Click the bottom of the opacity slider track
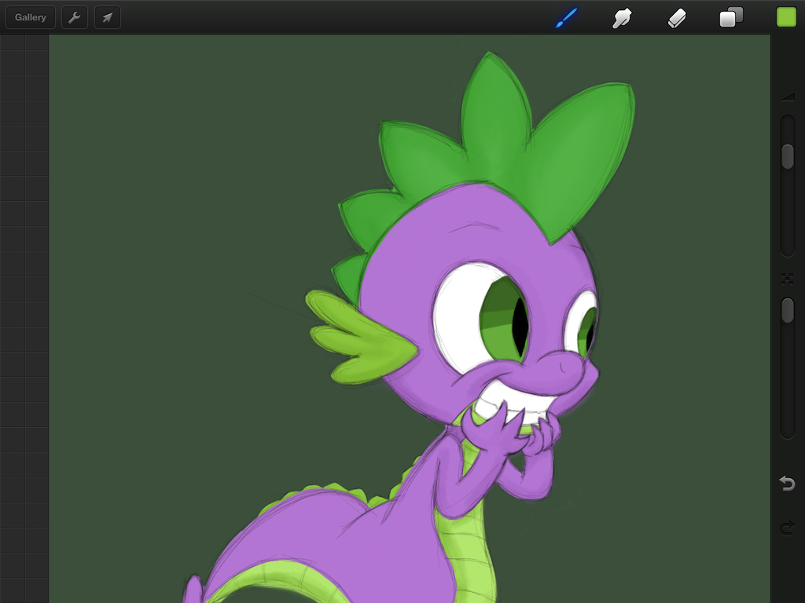 coord(788,430)
